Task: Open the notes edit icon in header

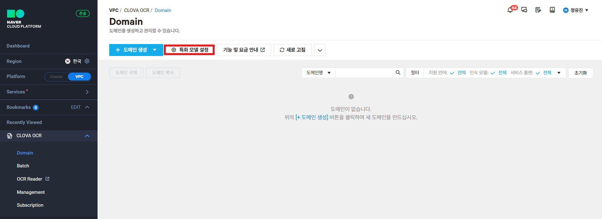Action: (538, 10)
